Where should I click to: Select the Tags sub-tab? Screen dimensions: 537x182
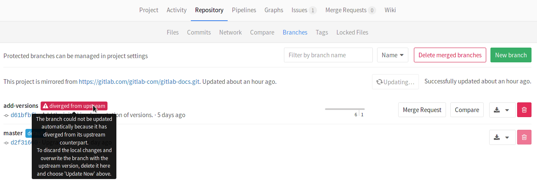[322, 32]
